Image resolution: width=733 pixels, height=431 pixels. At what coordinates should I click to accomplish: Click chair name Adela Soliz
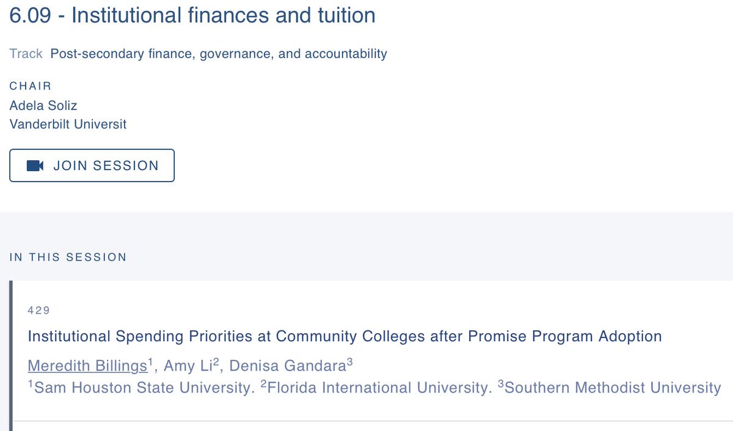pyautogui.click(x=43, y=106)
